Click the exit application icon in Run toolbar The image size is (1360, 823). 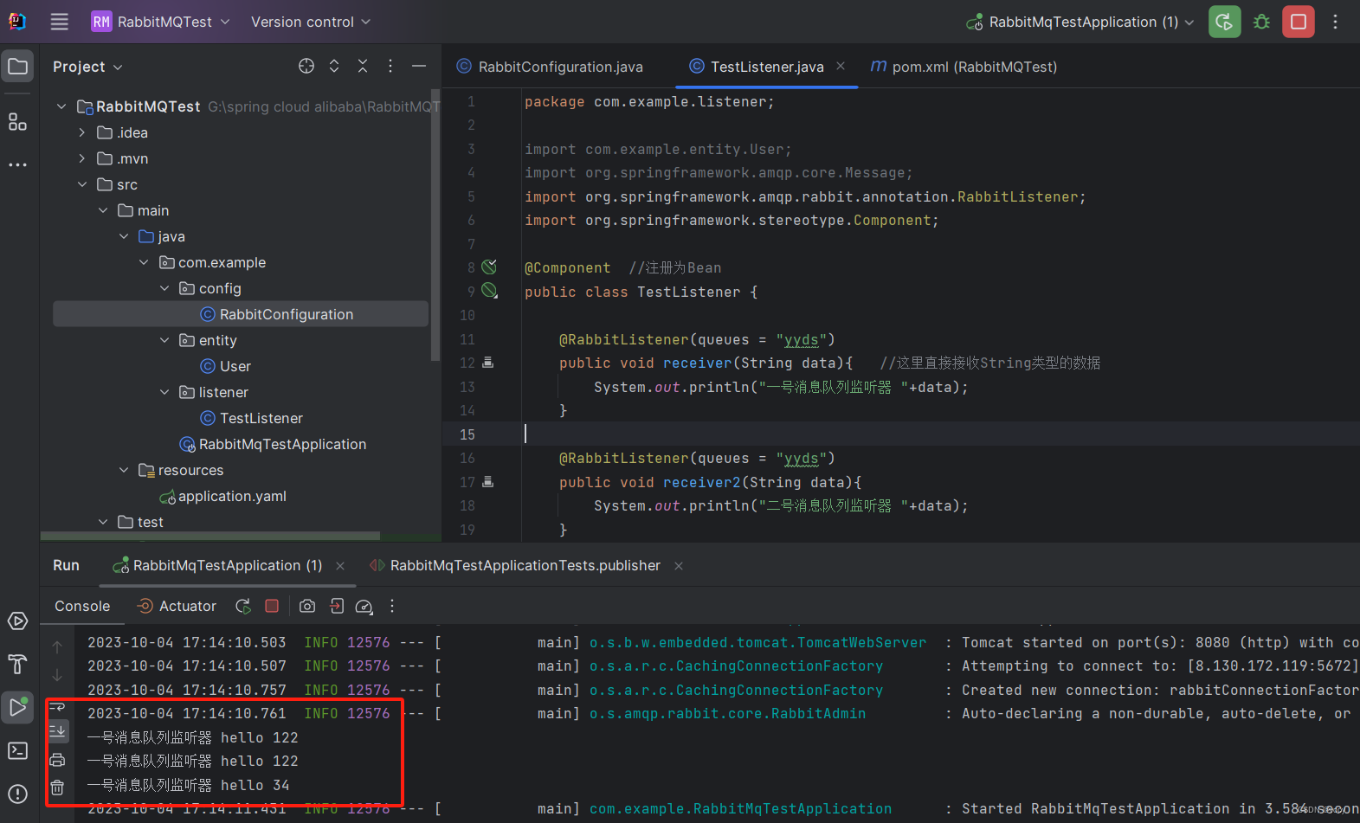tap(337, 606)
